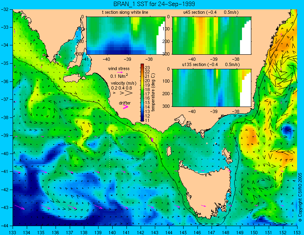Click the '17' value on the colorbar
This screenshot has height=235, width=304.
point(148,94)
